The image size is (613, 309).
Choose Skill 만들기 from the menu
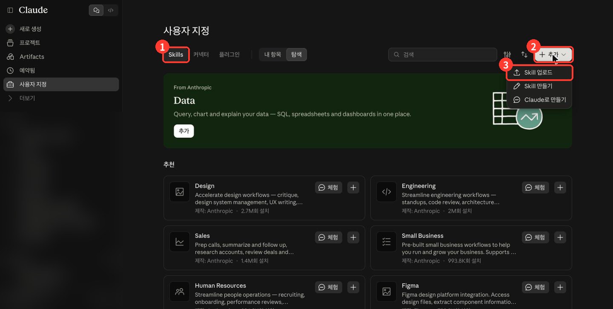[539, 86]
